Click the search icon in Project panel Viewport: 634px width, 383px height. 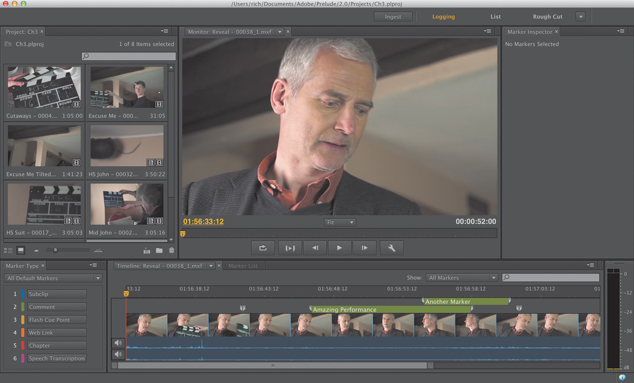coord(86,57)
